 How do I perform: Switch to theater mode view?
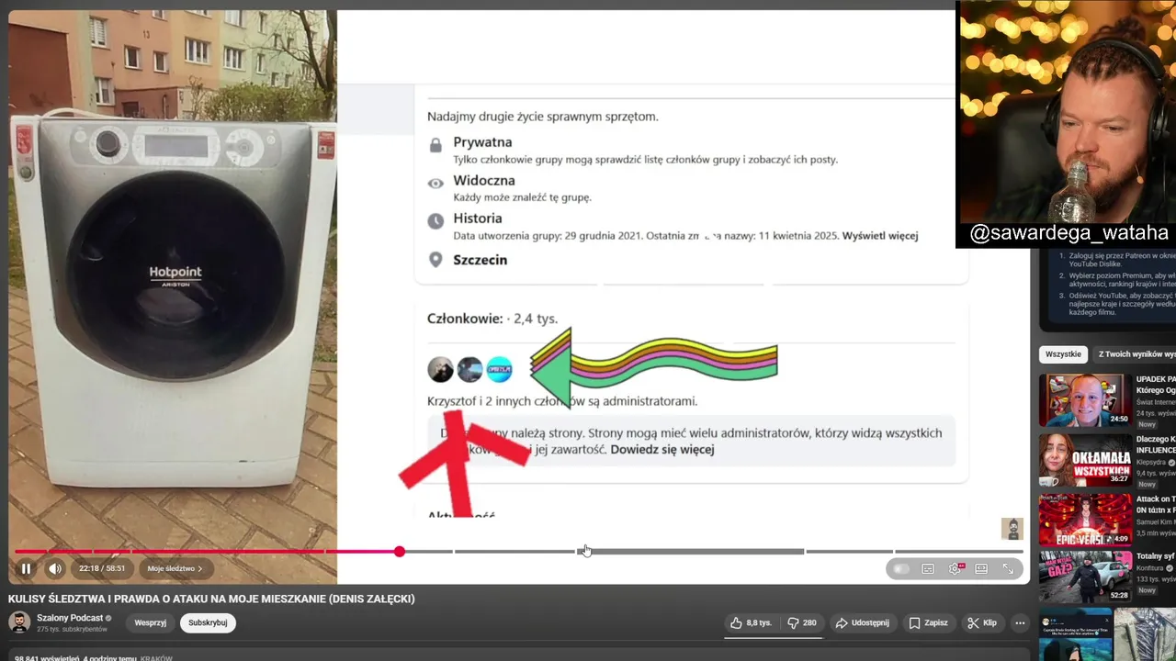[x=981, y=569]
